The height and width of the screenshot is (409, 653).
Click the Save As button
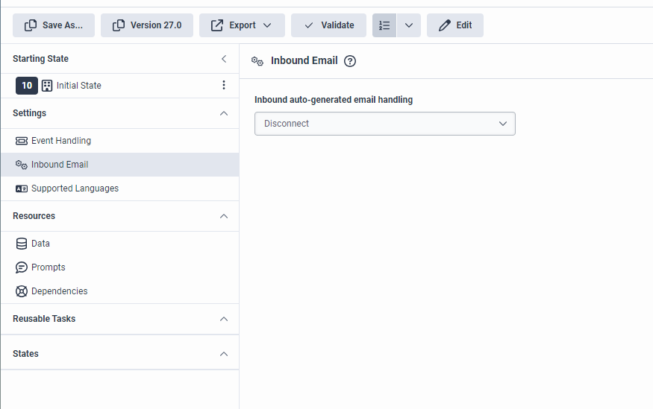click(x=54, y=25)
